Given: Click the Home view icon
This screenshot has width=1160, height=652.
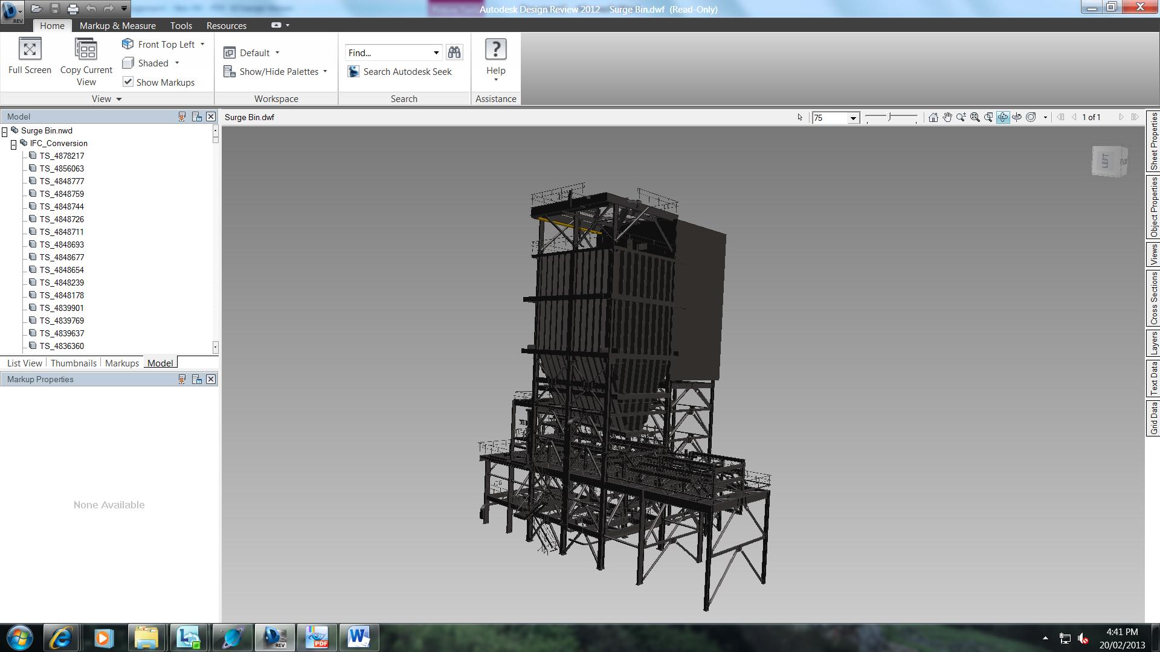Looking at the screenshot, I should pyautogui.click(x=933, y=117).
